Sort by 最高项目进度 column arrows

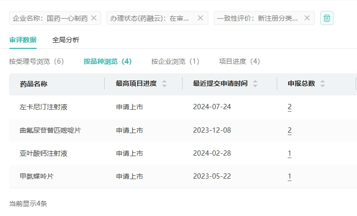(164, 84)
